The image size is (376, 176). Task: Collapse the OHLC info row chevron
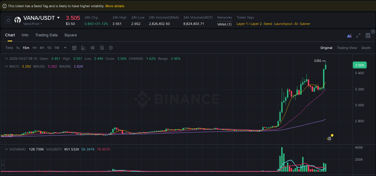click(x=7, y=58)
